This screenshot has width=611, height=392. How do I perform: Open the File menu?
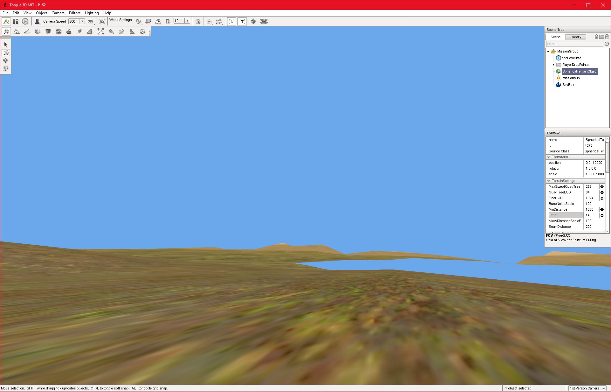pyautogui.click(x=5, y=13)
